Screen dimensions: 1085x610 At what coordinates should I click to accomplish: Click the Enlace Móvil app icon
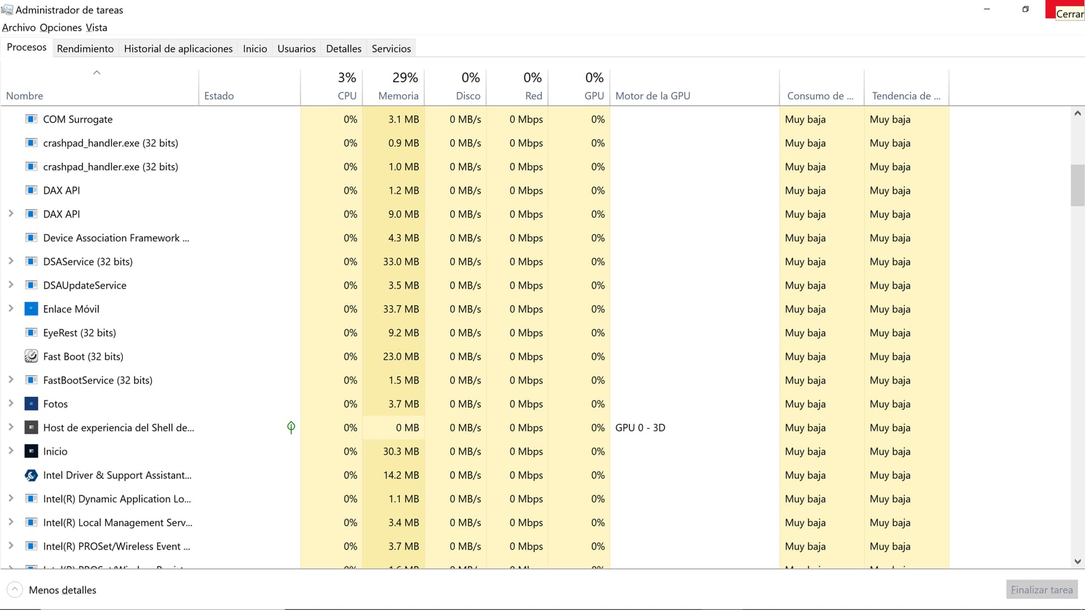click(x=31, y=309)
